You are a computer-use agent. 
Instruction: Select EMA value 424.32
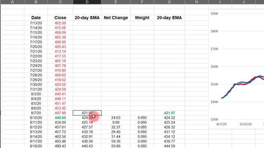tap(170, 118)
